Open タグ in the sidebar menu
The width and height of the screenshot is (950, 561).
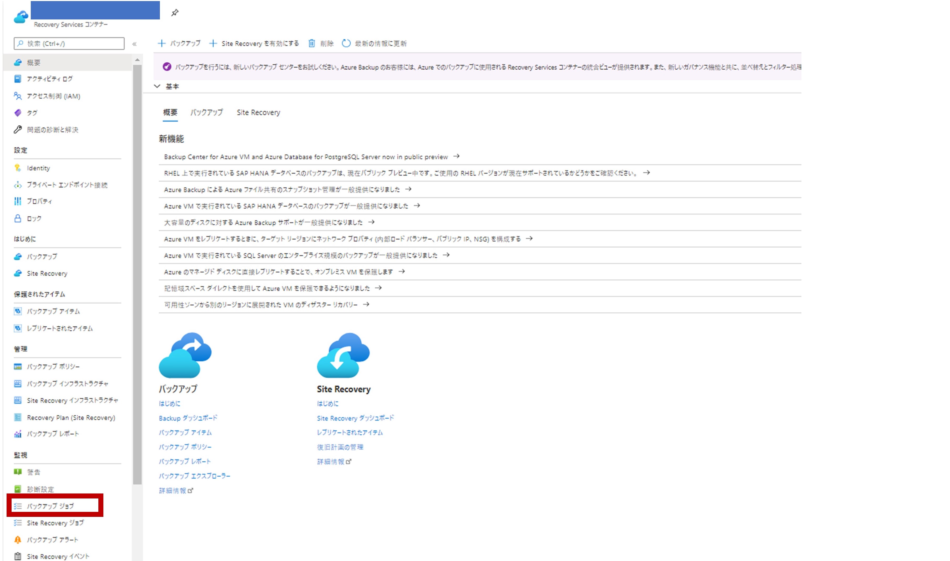32,113
